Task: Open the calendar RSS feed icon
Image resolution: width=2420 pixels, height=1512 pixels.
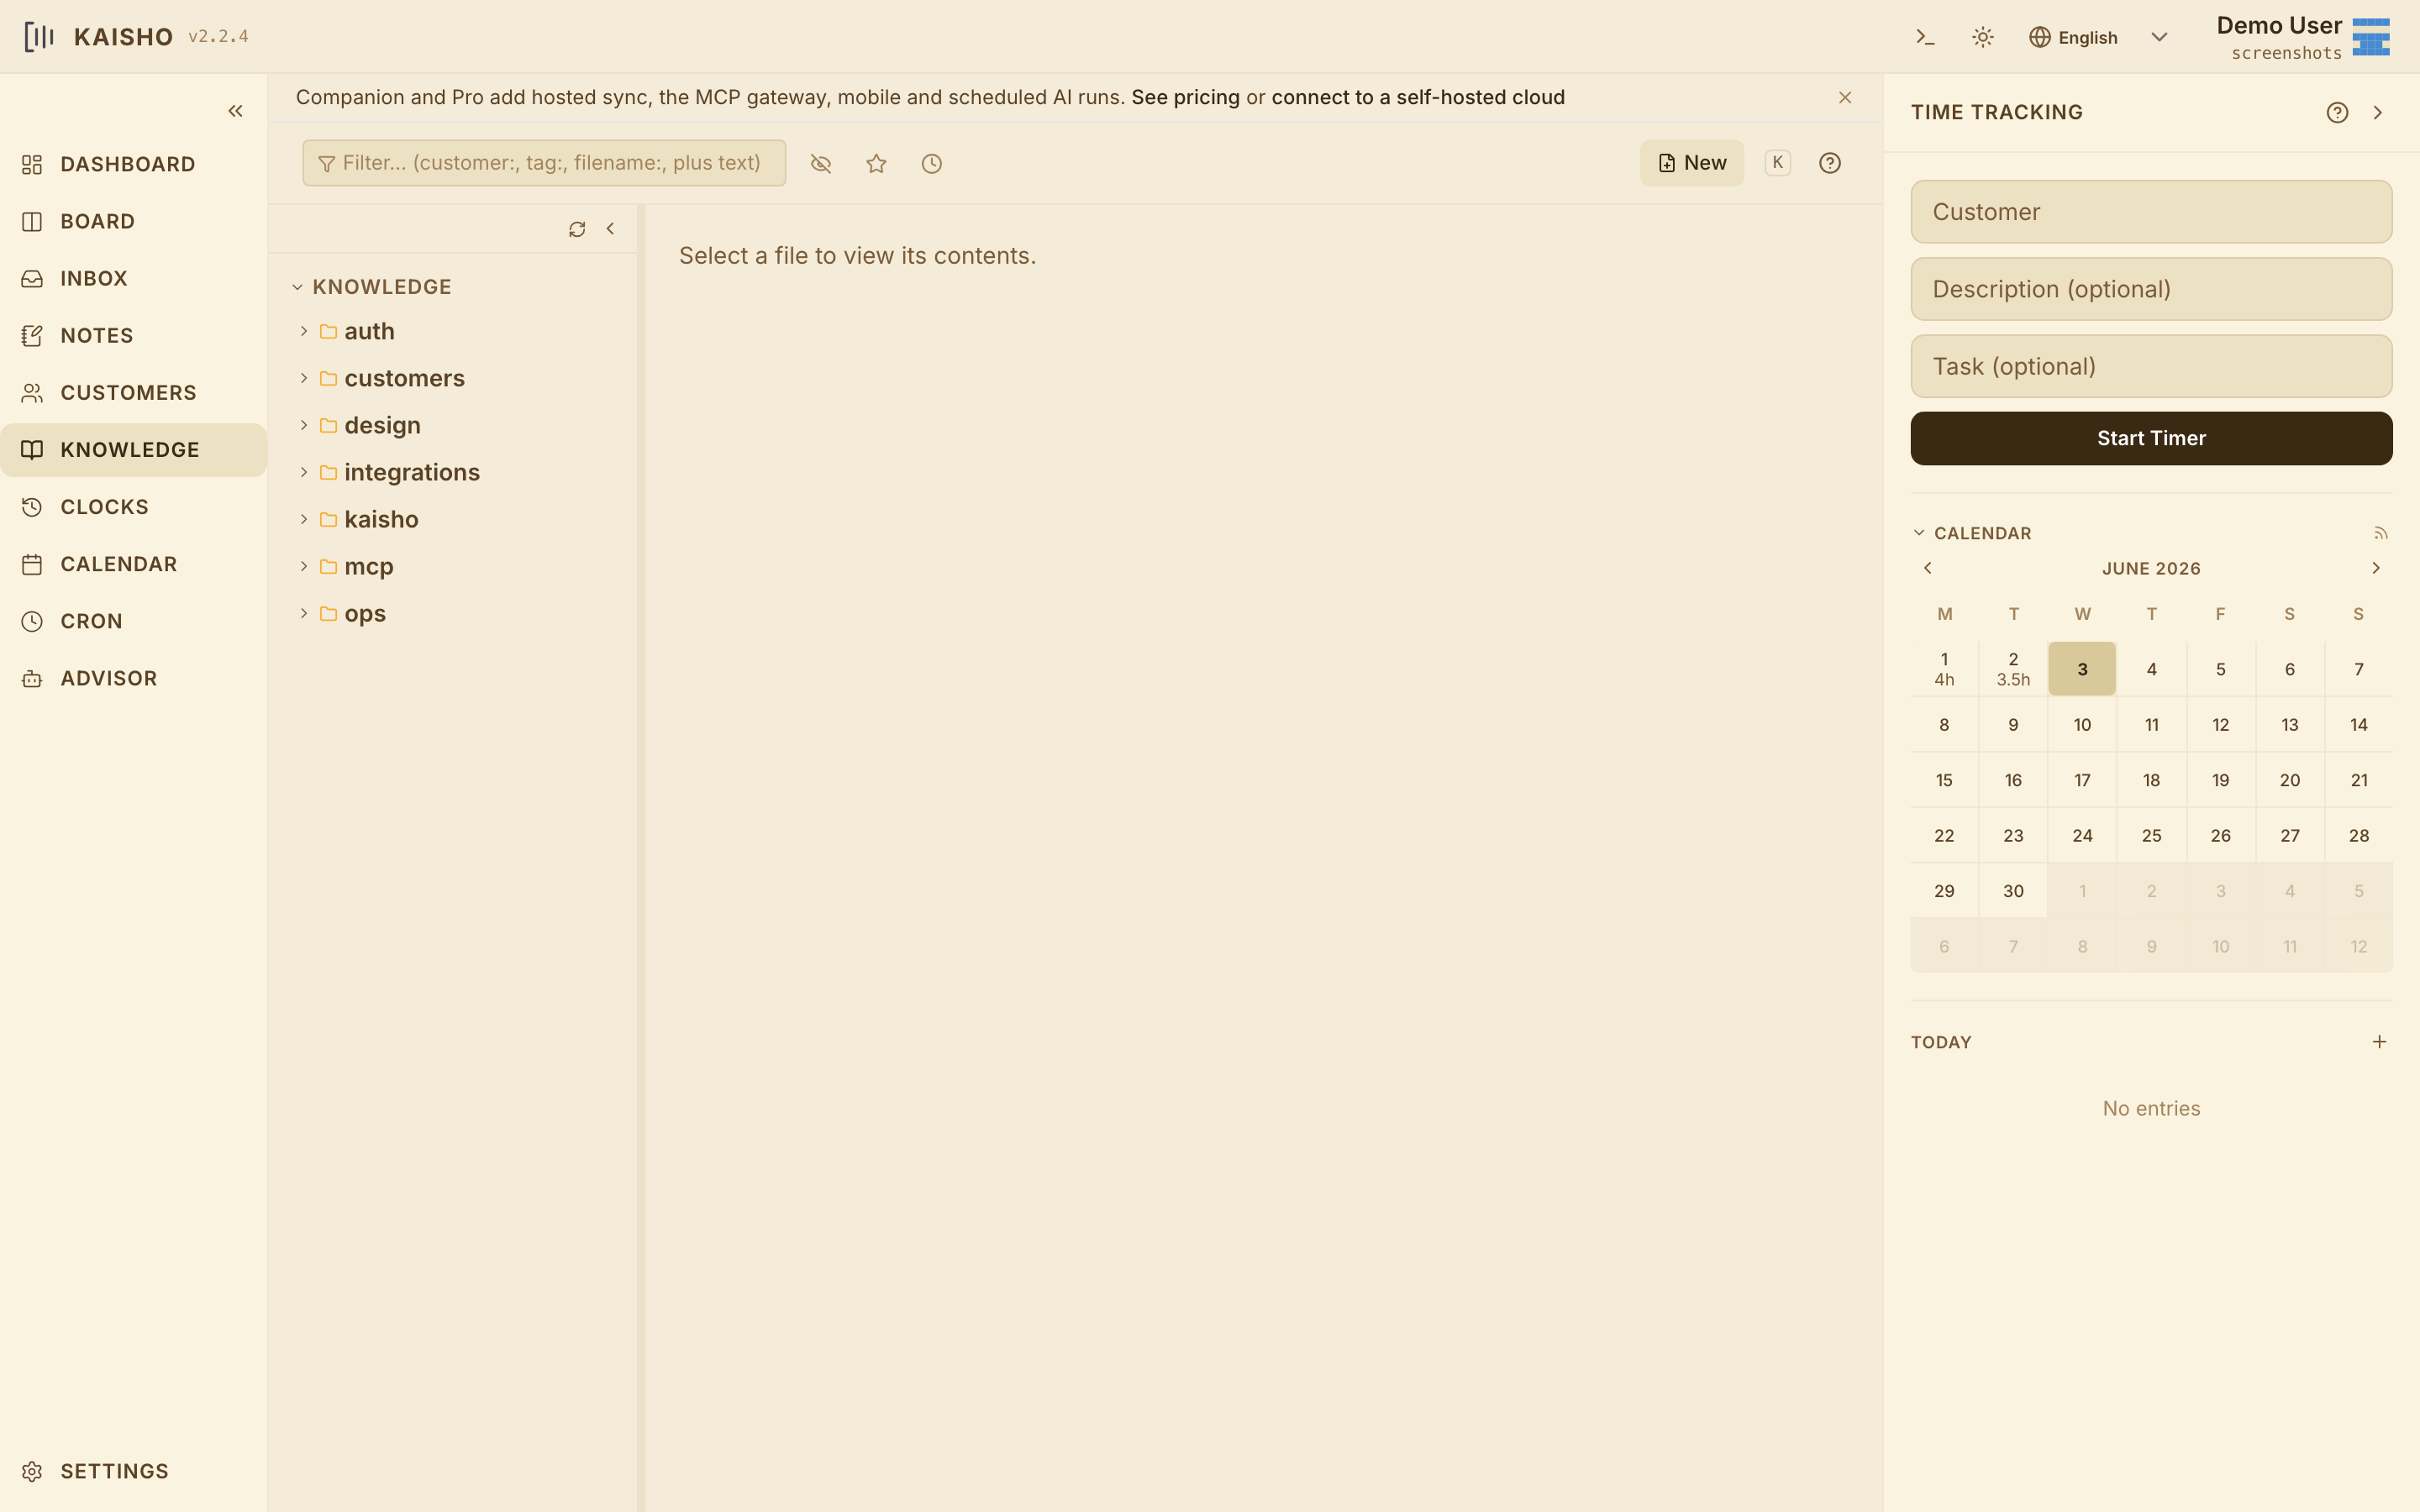Action: [2381, 533]
